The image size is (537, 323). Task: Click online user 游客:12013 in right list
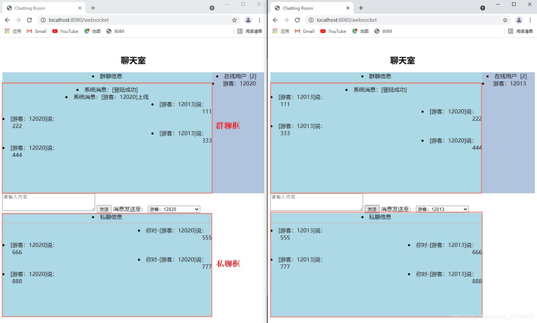tap(509, 83)
